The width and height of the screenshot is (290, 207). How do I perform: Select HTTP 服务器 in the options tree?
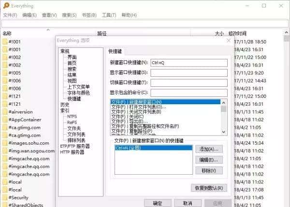pyautogui.click(x=72, y=152)
